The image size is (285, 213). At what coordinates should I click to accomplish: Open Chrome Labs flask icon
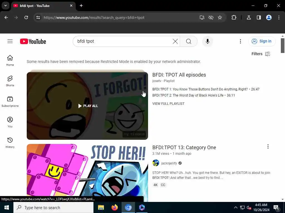pyautogui.click(x=249, y=17)
